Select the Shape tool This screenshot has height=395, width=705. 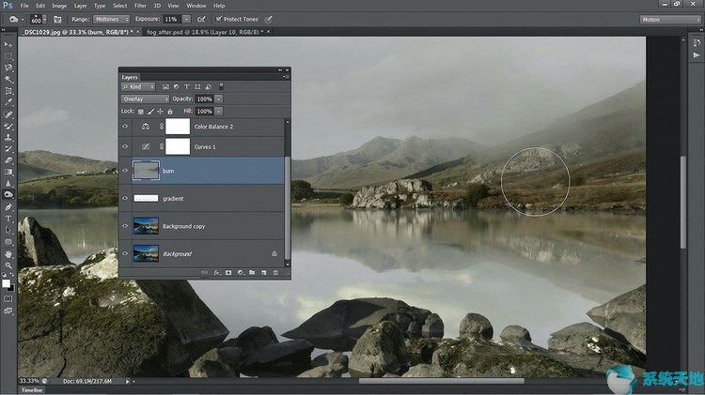(x=8, y=242)
